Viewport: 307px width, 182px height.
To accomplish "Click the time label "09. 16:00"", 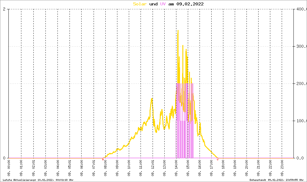I will [200, 168].
